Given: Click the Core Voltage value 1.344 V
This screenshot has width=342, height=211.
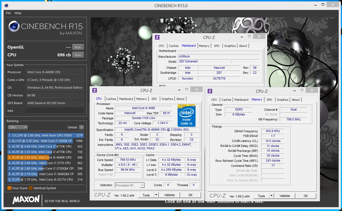Looking at the screenshot, I should click(x=162, y=123).
